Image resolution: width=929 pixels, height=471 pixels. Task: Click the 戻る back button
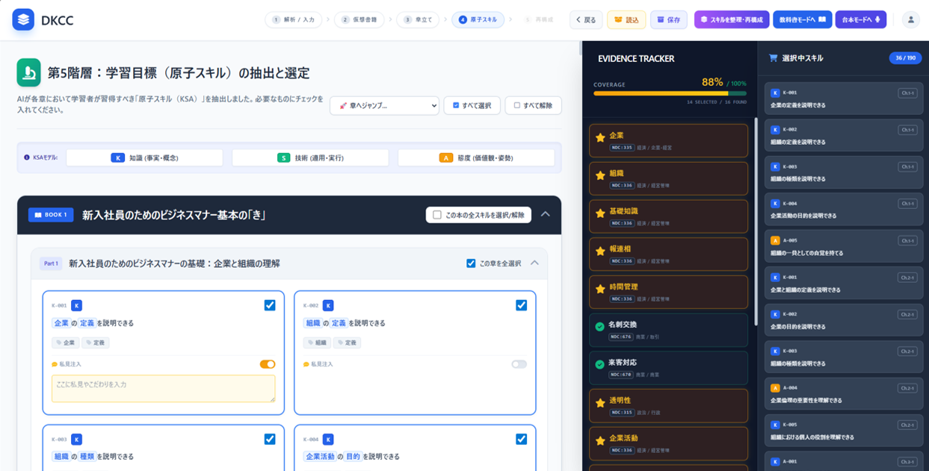click(x=585, y=19)
